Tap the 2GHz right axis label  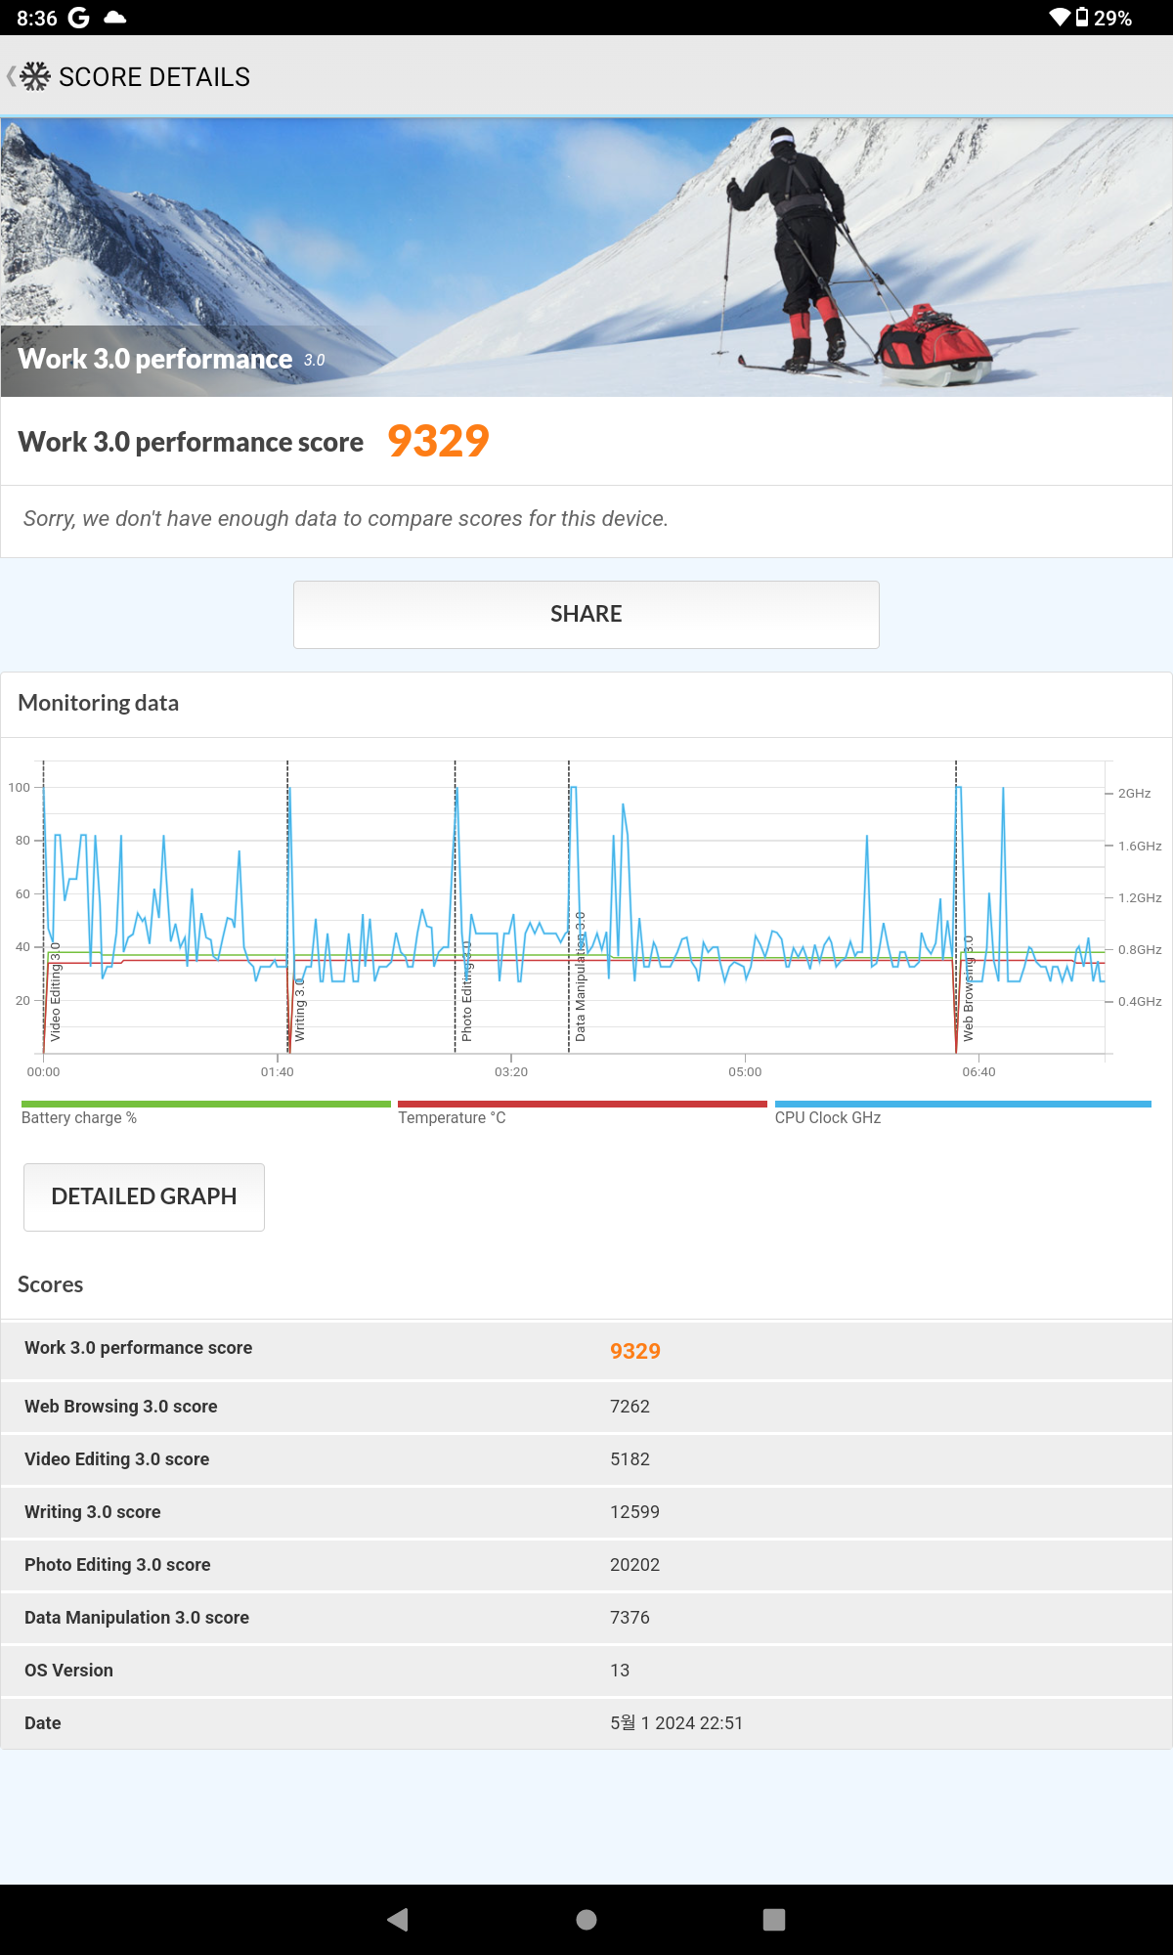click(1134, 794)
